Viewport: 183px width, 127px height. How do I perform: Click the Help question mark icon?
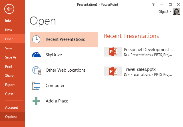coord(153,5)
